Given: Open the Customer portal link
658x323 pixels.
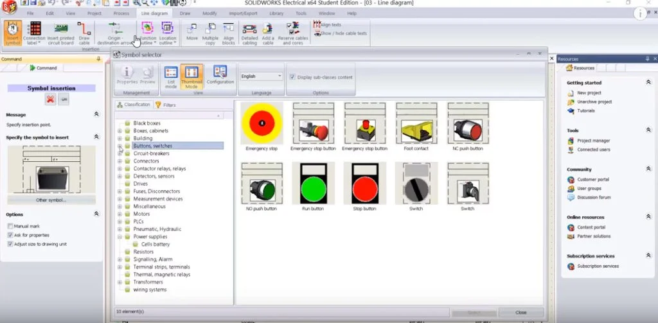Looking at the screenshot, I should point(593,180).
